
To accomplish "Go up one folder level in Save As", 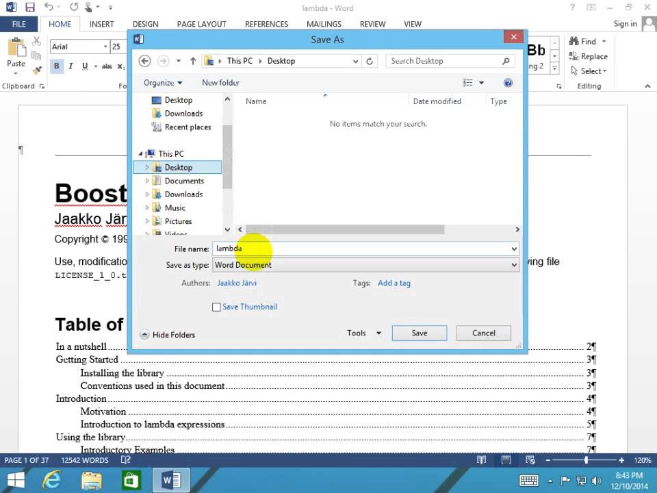I will tap(193, 61).
